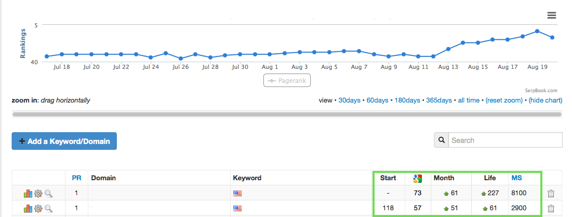Click the magnifier icon in second row

(x=48, y=208)
